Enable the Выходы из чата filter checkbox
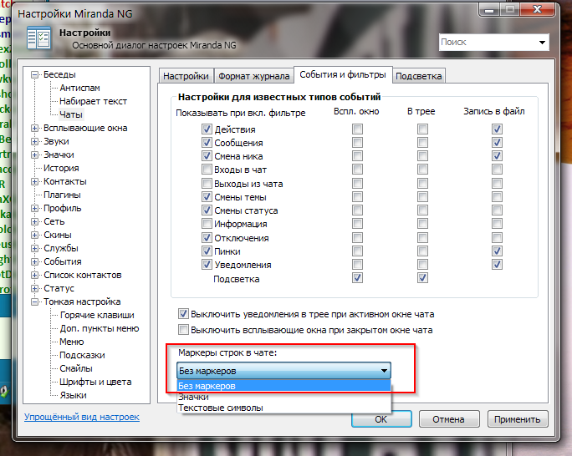This screenshot has height=456, width=572. [207, 183]
